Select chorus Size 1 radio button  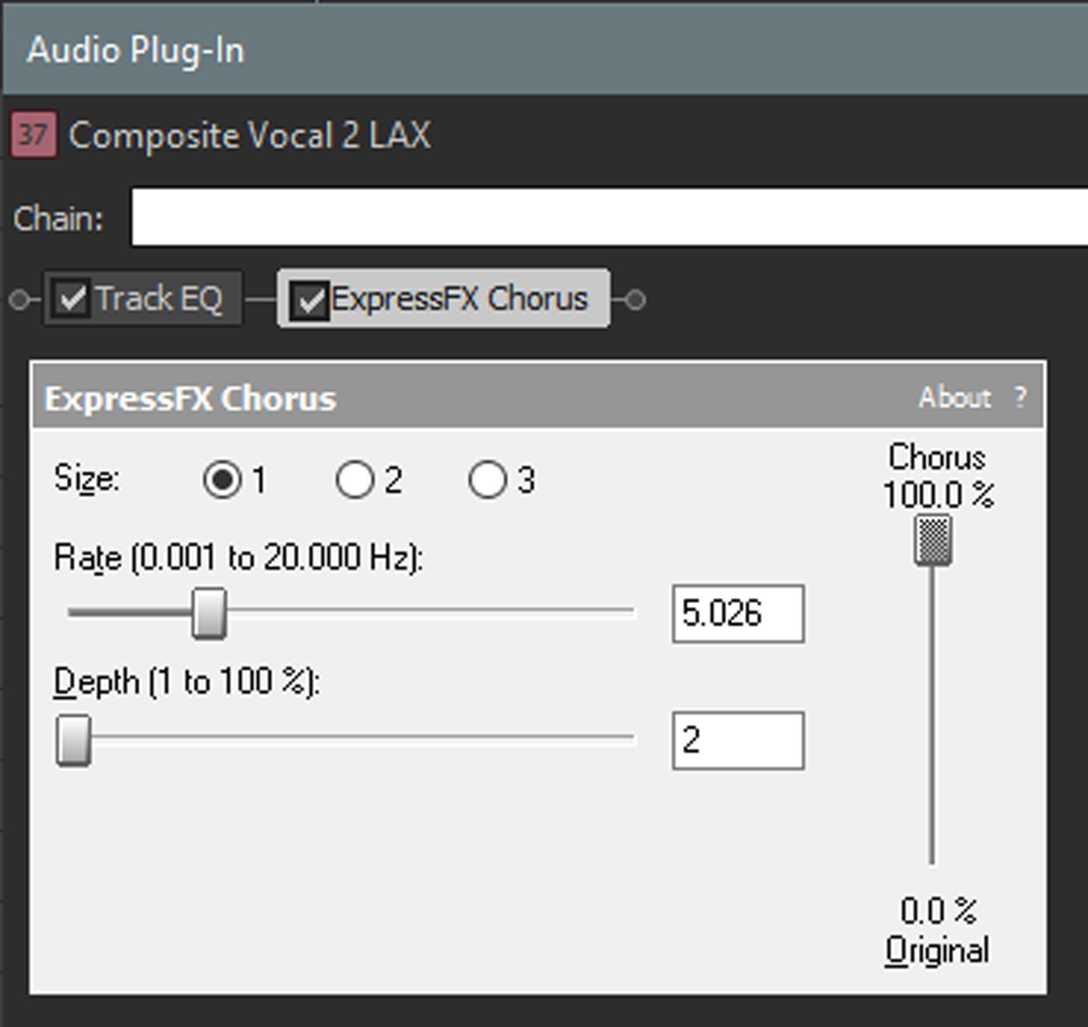(223, 479)
